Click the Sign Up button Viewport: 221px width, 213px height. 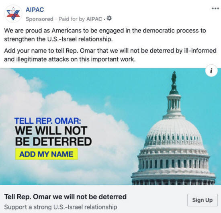pos(202,200)
